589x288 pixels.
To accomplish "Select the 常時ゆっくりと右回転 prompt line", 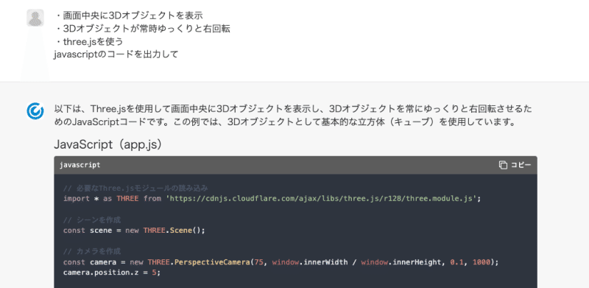I will pos(142,29).
